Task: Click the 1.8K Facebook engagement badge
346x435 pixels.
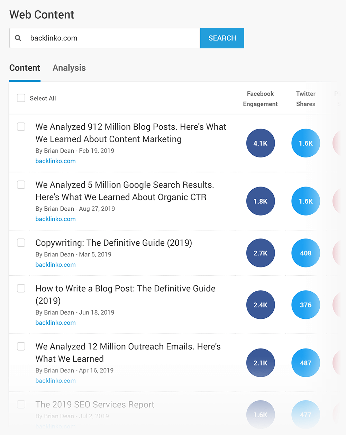Action: pyautogui.click(x=261, y=201)
